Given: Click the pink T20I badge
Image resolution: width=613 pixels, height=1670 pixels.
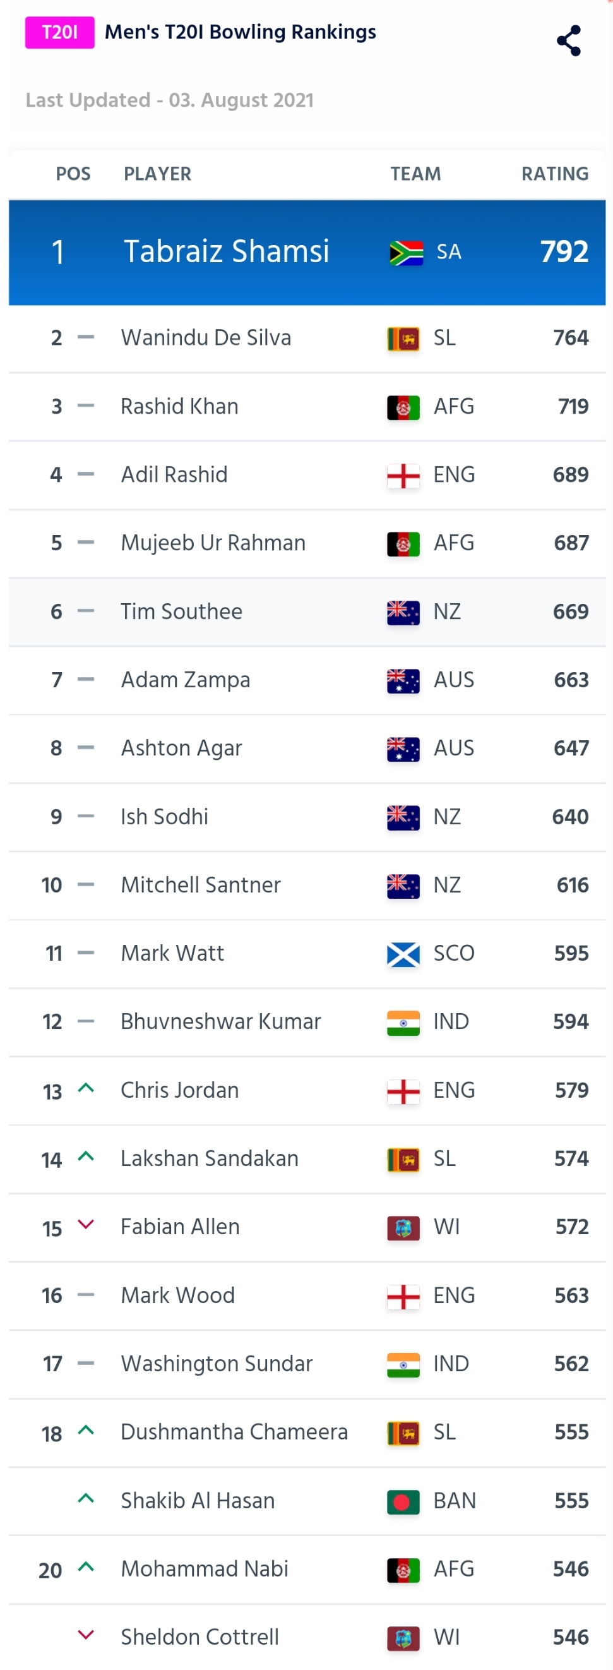Looking at the screenshot, I should (x=59, y=32).
